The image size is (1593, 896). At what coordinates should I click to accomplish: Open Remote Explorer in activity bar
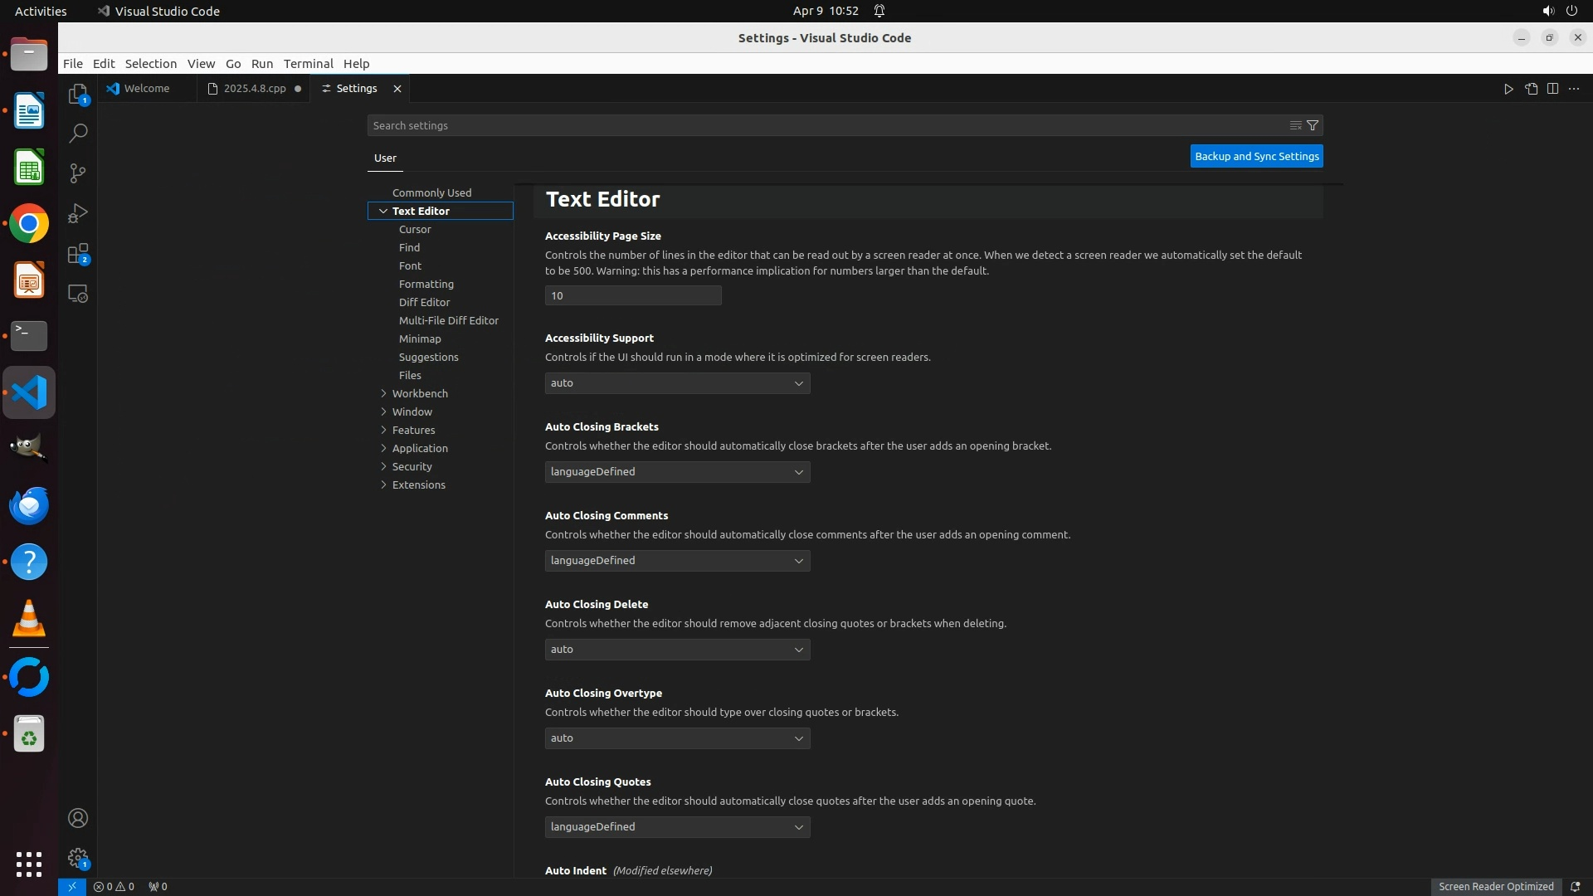click(77, 294)
